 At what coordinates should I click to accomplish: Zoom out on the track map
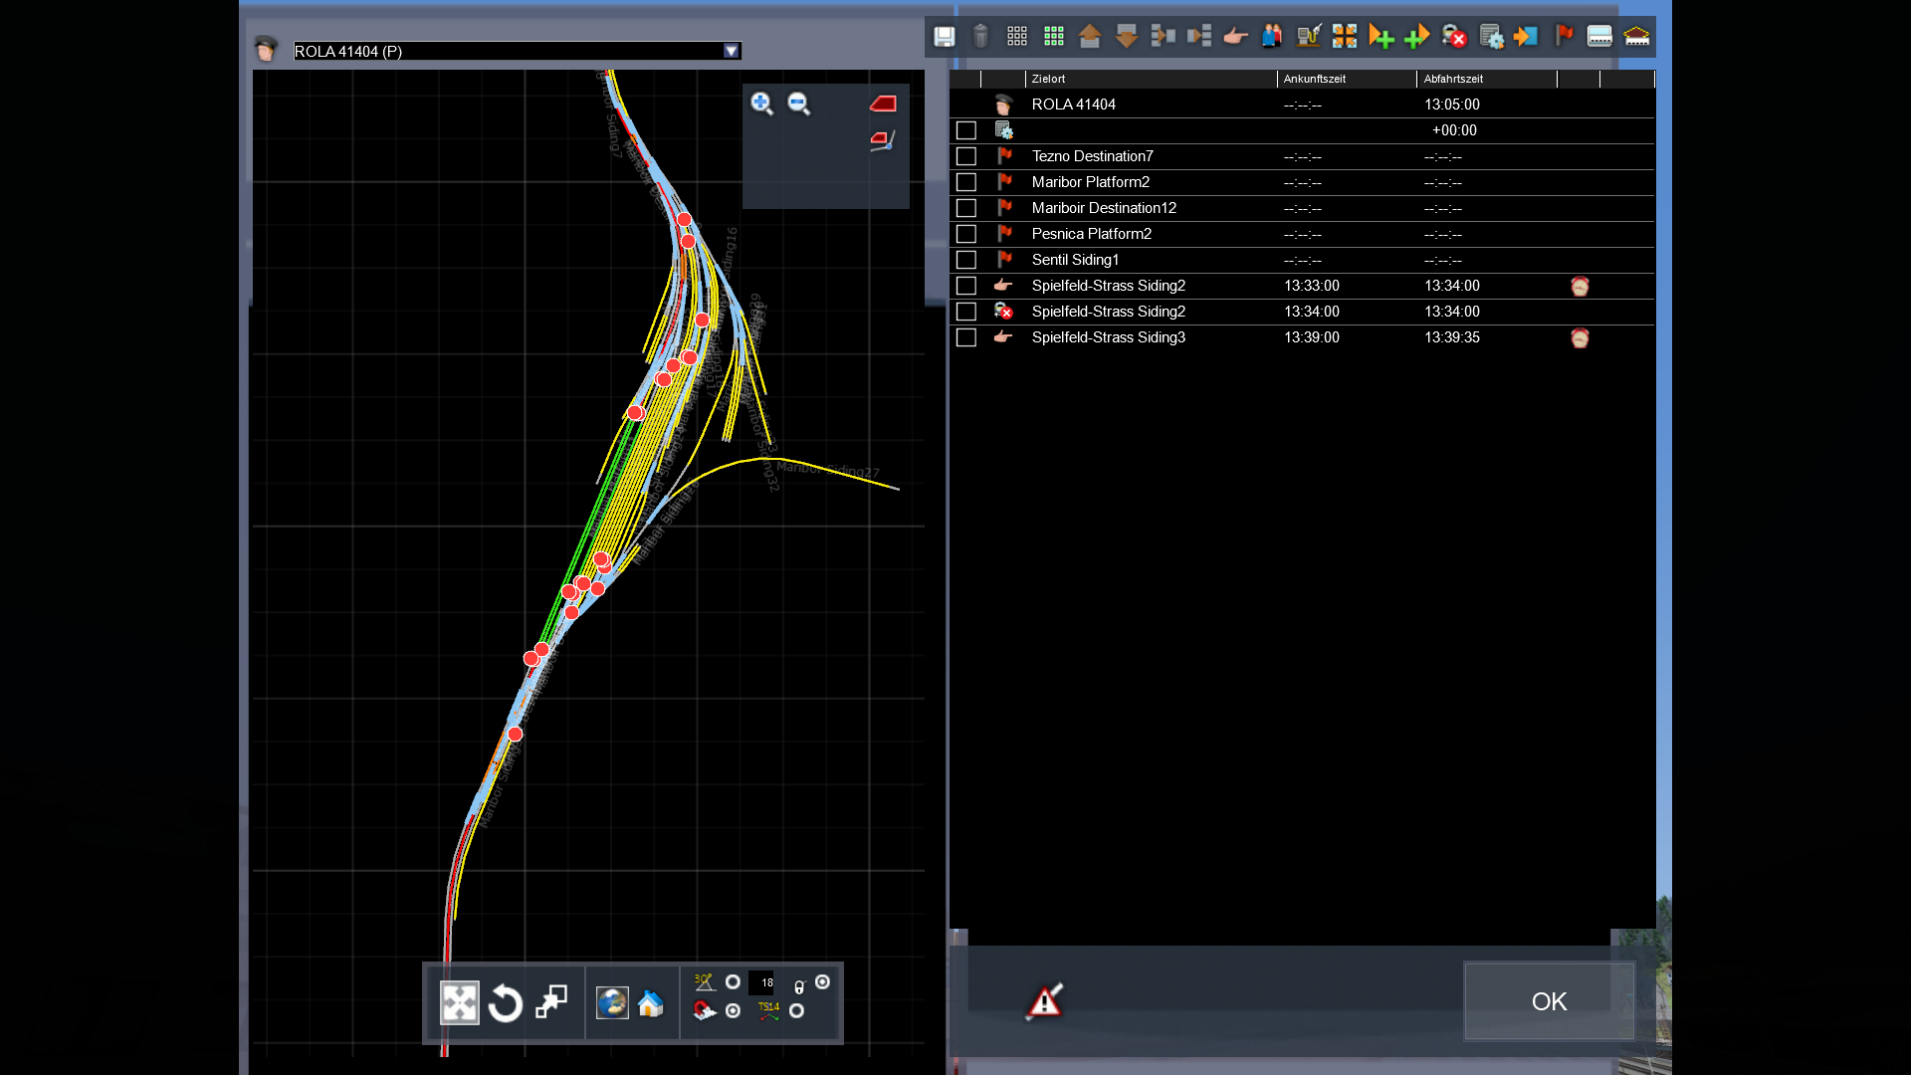[x=799, y=104]
